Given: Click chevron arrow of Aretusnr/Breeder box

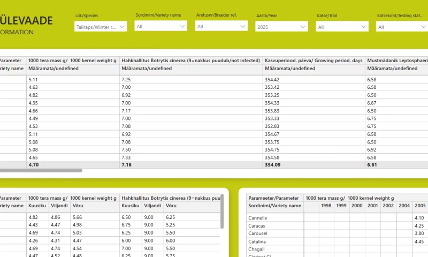Looking at the screenshot, I should [243, 26].
